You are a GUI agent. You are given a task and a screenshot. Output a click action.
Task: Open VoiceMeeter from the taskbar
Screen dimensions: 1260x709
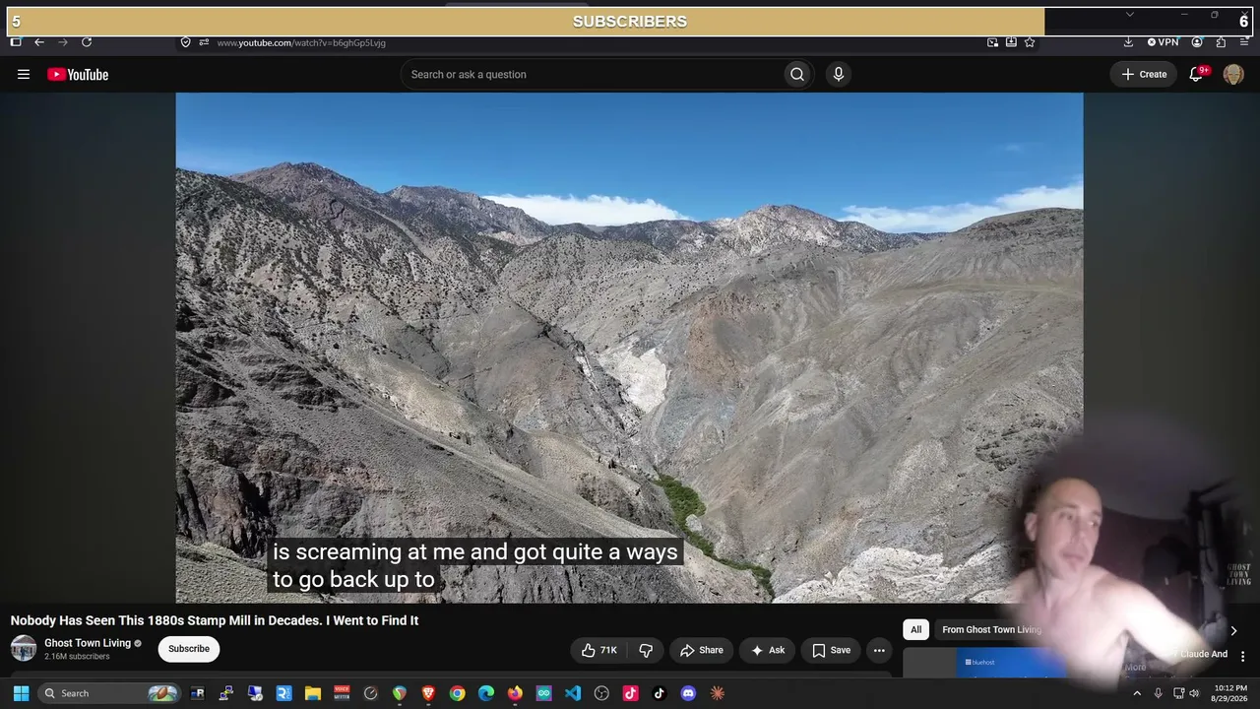point(342,693)
